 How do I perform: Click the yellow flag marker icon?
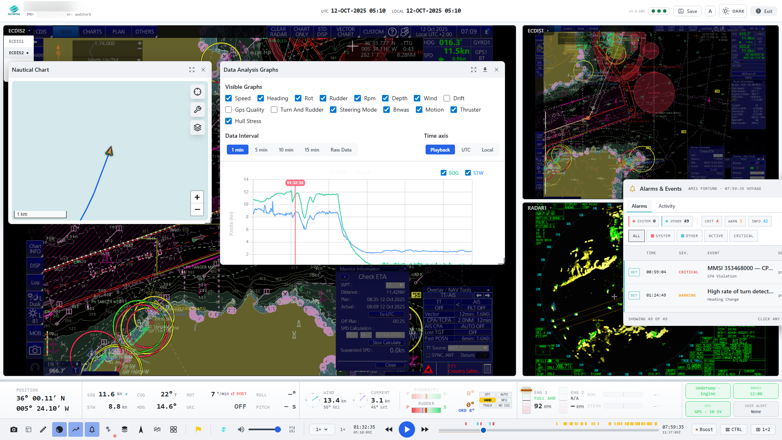coord(198,429)
